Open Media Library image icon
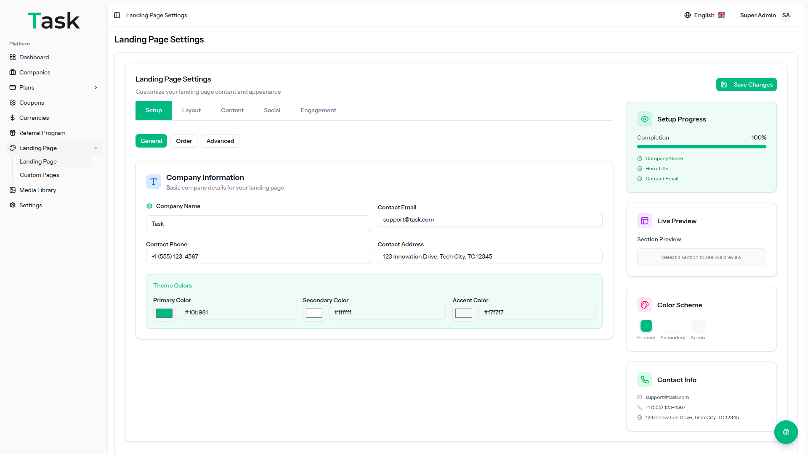The width and height of the screenshot is (808, 454). (13, 190)
